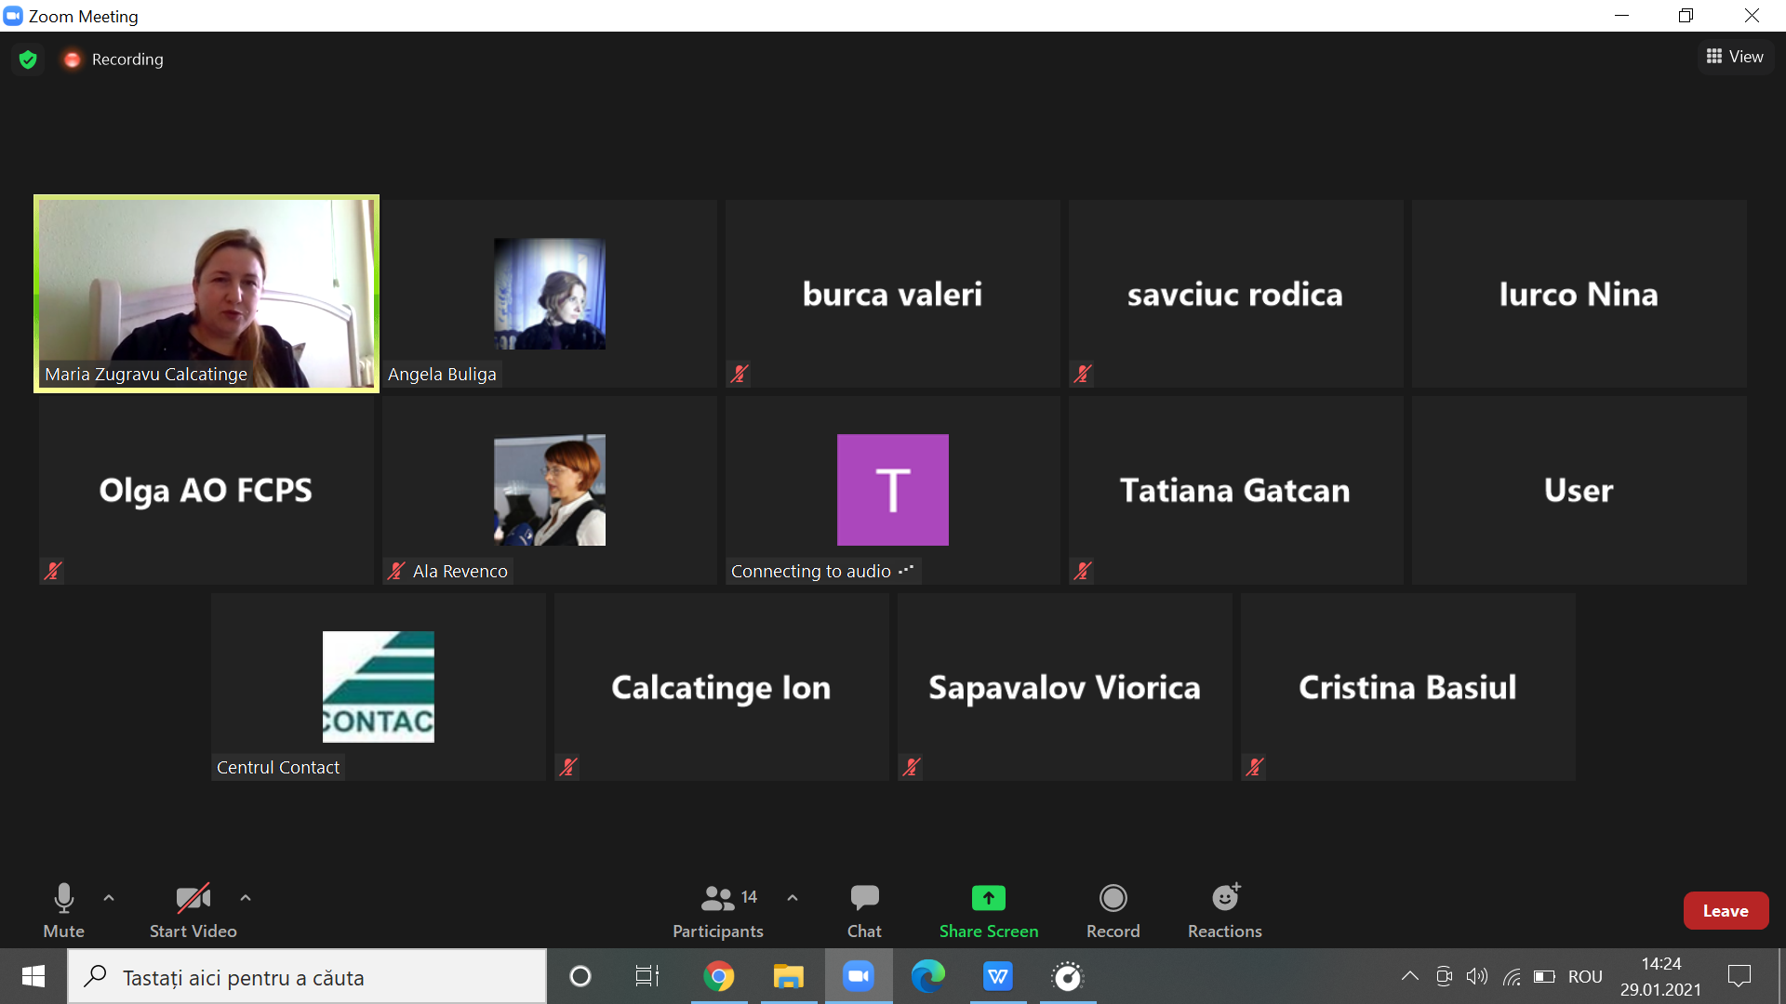Click the Windows taskbar search field
This screenshot has width=1786, height=1004.
307,977
